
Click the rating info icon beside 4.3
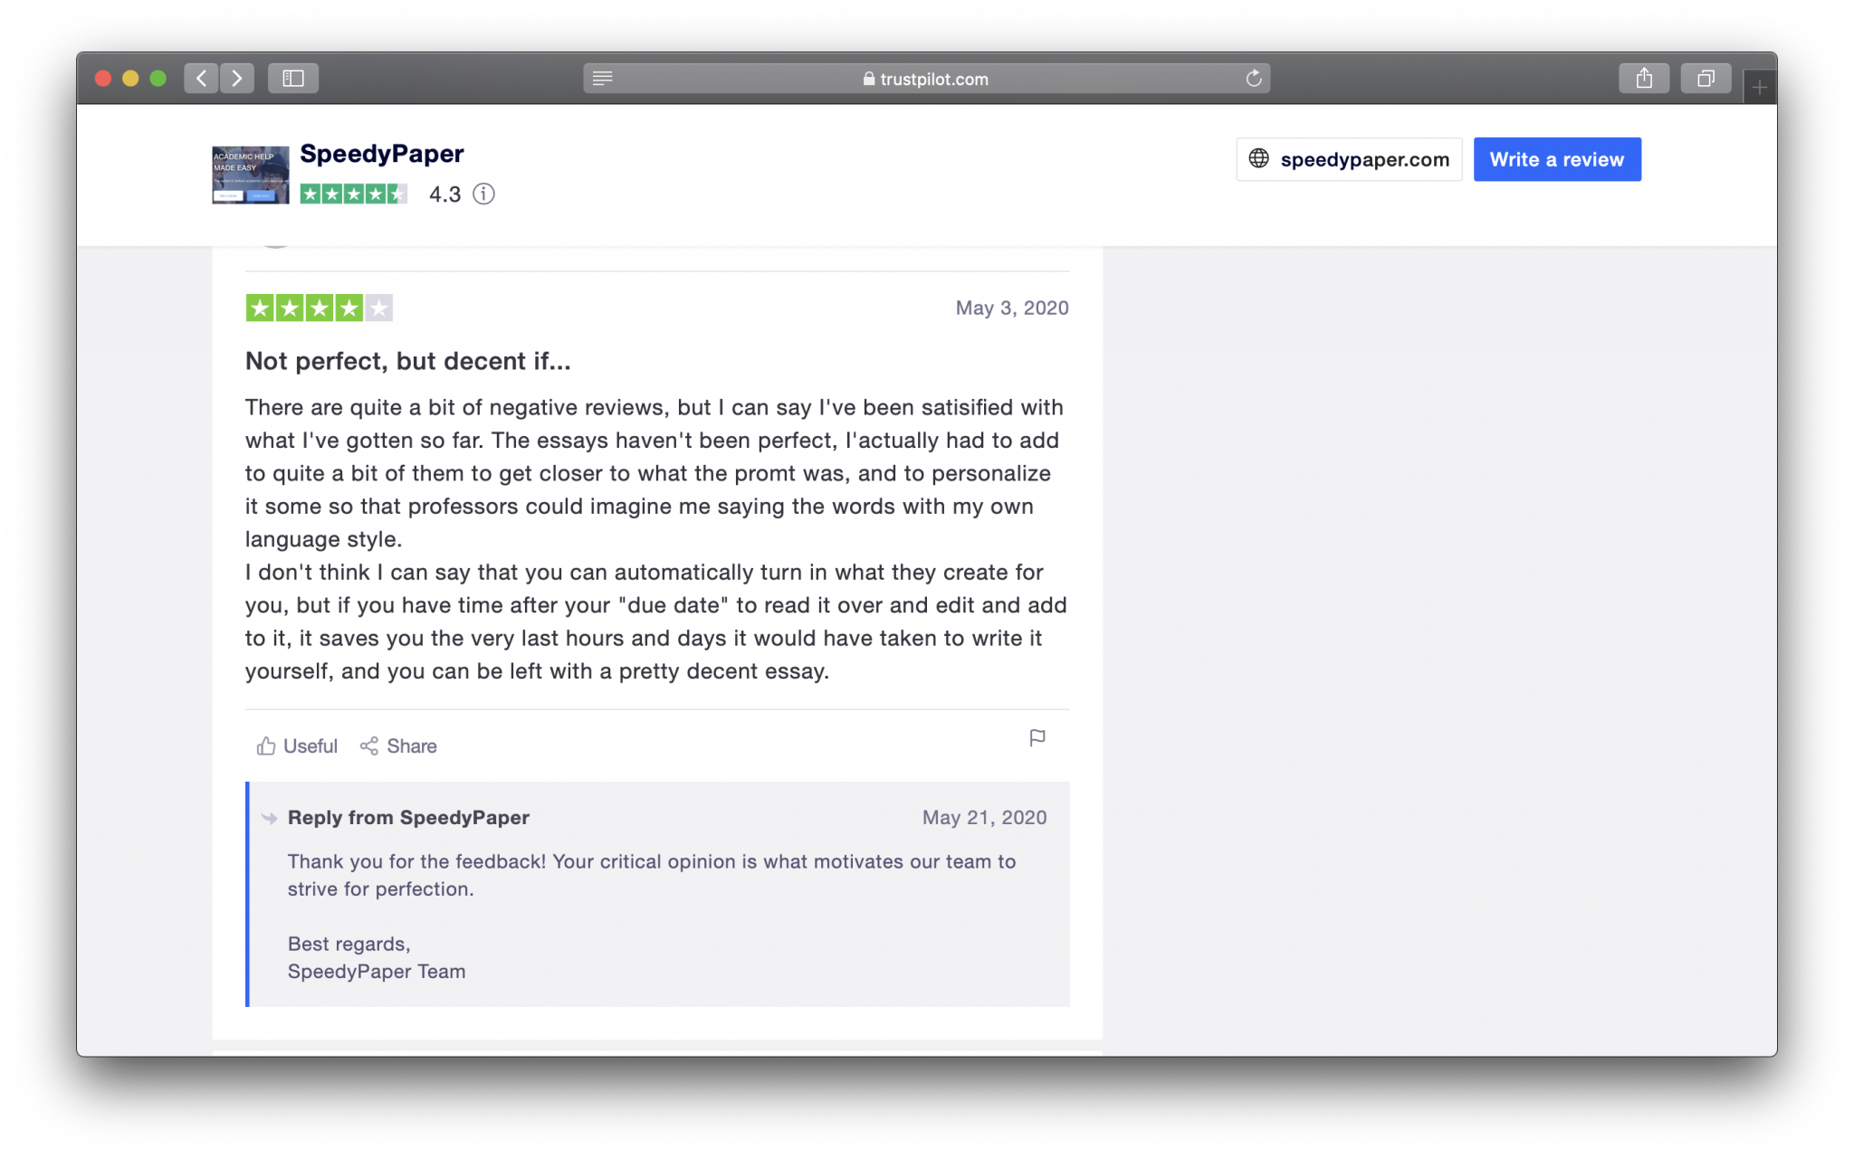[484, 194]
